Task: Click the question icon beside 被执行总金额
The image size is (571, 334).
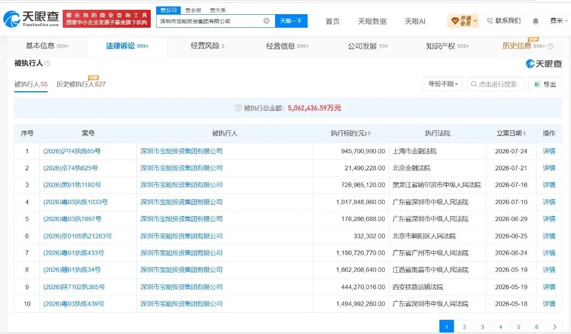Action: point(239,108)
